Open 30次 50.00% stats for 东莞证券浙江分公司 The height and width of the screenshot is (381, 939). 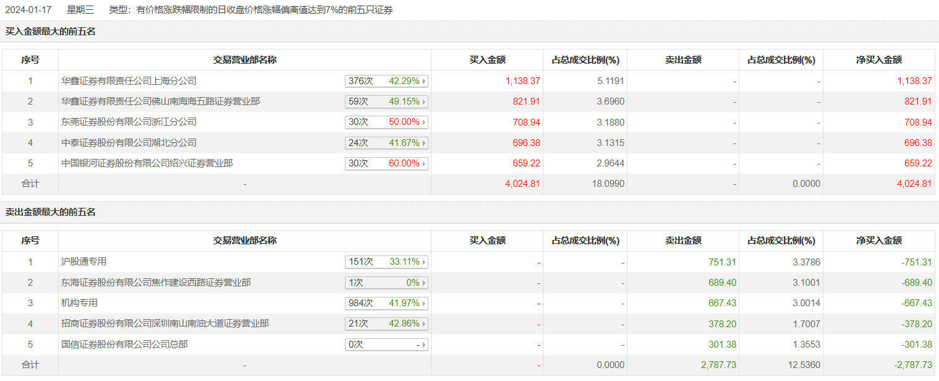[386, 122]
